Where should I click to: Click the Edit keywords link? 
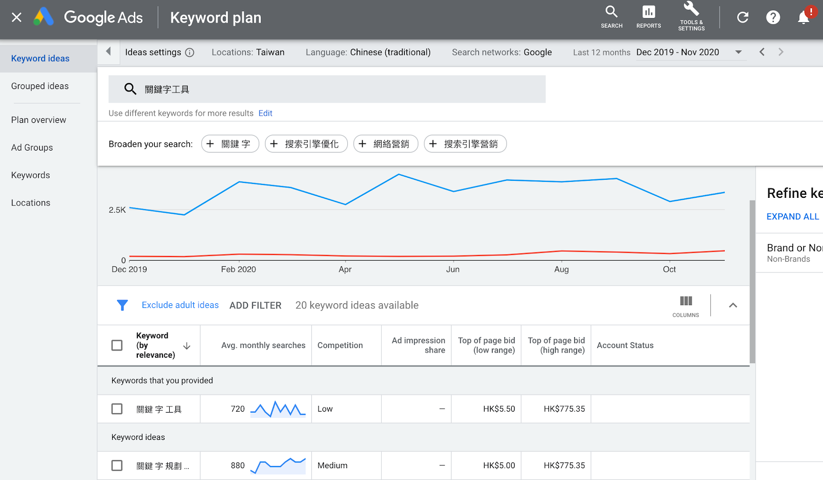pyautogui.click(x=265, y=113)
